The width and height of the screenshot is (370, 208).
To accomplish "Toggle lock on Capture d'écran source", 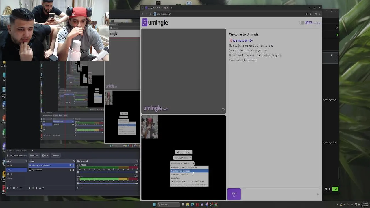I will tap(73, 170).
